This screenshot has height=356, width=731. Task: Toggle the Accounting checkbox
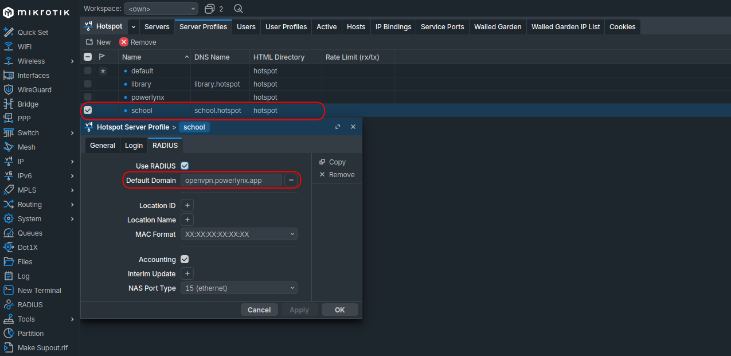tap(185, 259)
